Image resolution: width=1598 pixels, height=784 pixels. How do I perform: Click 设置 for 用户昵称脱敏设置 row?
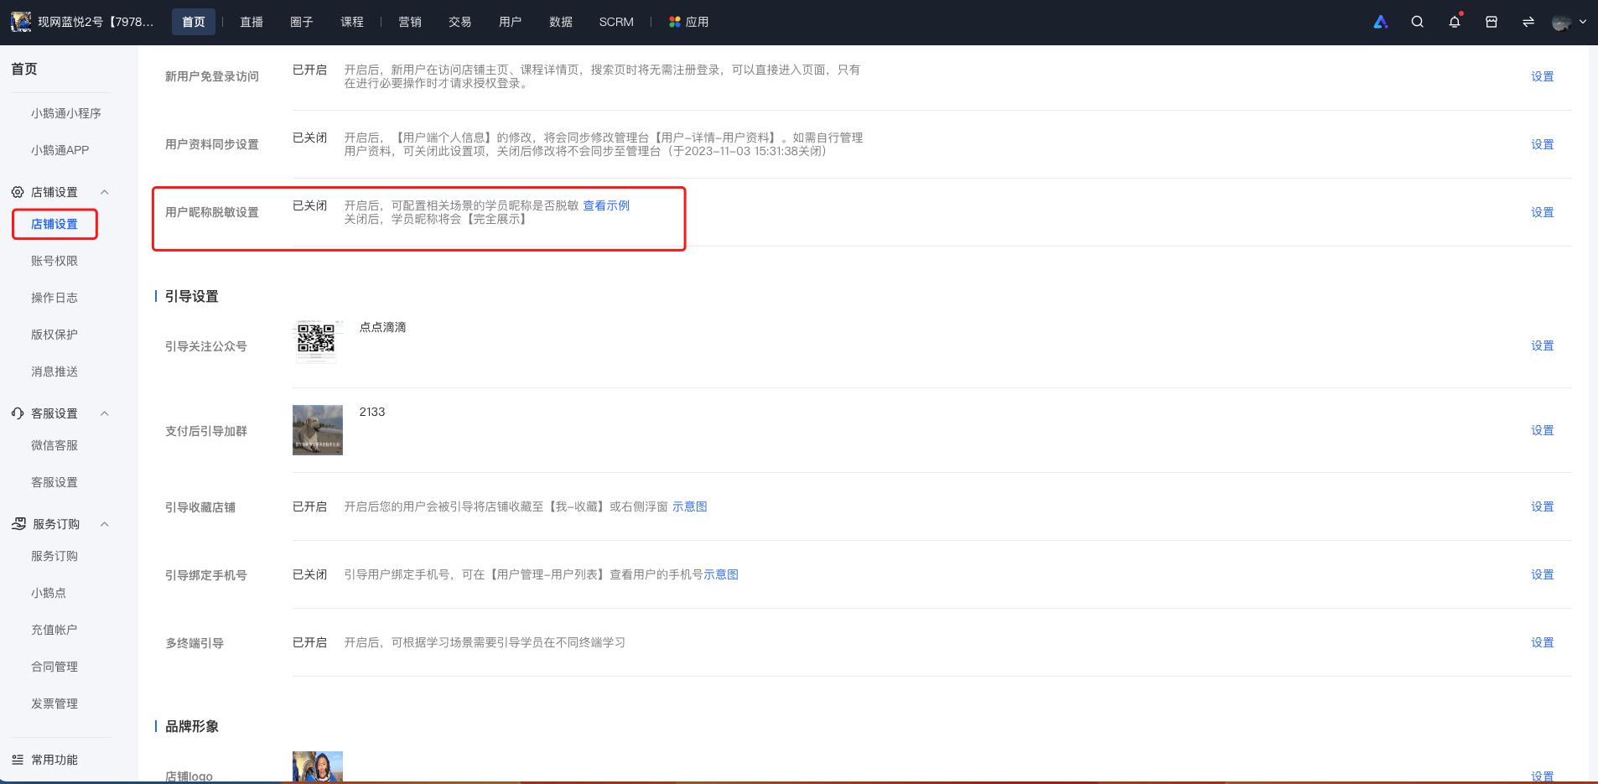1543,212
